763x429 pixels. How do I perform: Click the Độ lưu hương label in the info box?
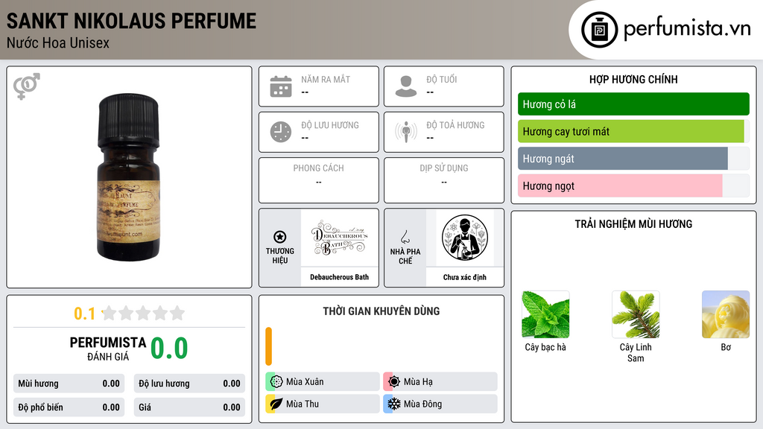330,125
